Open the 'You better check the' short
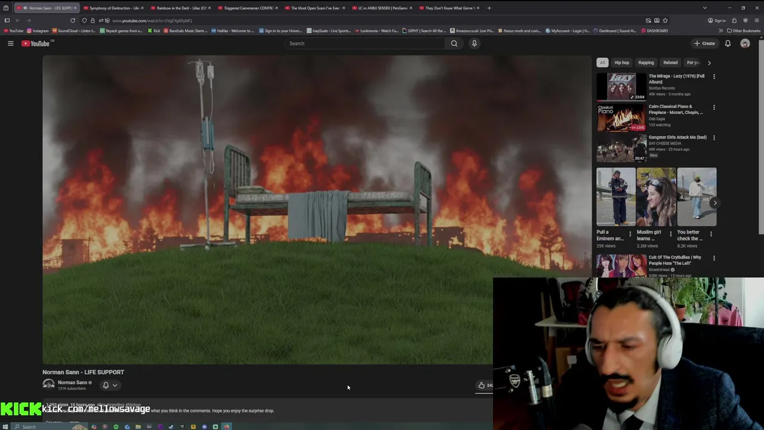 pos(697,196)
